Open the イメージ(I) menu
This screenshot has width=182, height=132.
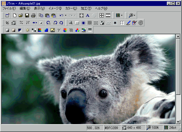(55, 8)
